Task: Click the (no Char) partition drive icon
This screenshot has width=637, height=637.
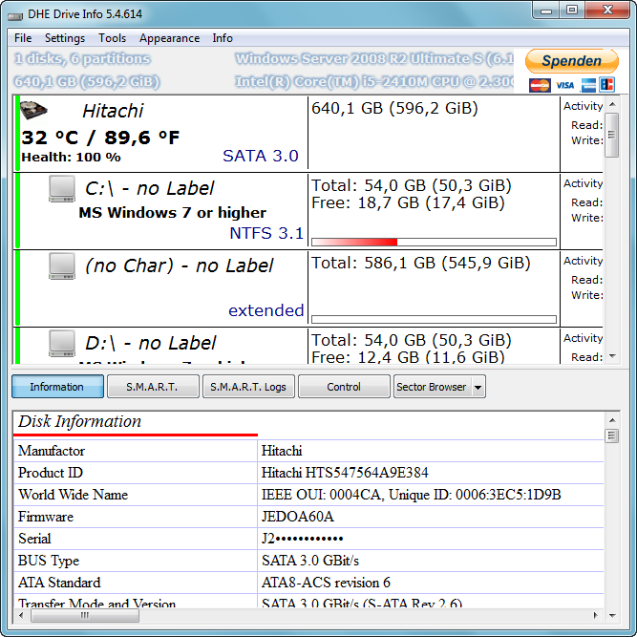Action: (62, 266)
